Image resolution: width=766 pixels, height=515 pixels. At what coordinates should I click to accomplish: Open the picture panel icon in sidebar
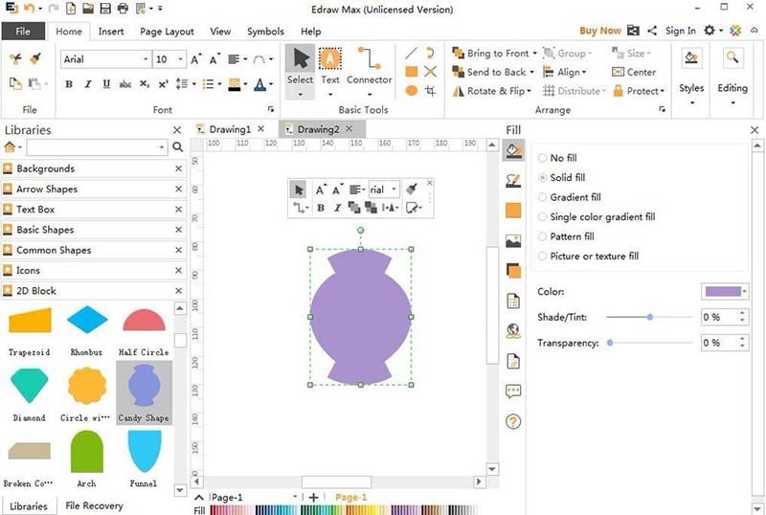(x=513, y=240)
